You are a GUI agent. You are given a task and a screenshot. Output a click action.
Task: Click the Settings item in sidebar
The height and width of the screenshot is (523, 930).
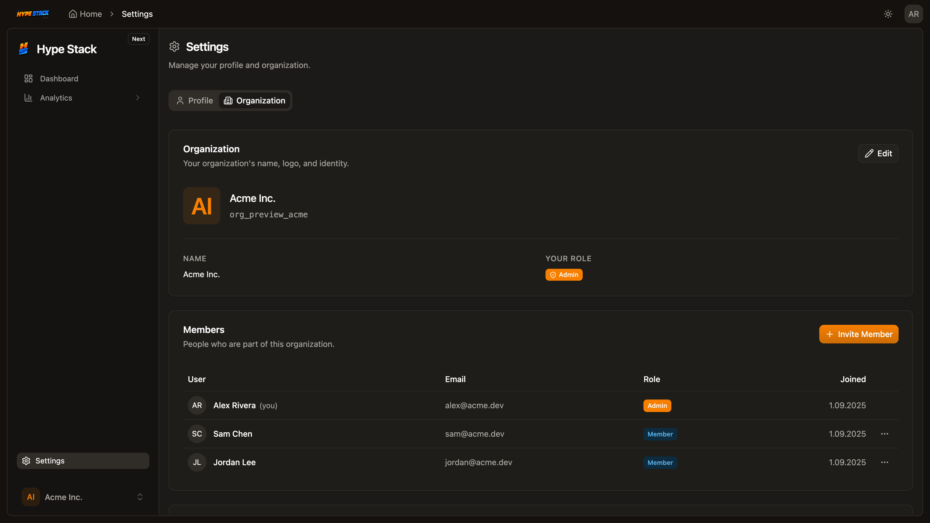[x=83, y=461]
